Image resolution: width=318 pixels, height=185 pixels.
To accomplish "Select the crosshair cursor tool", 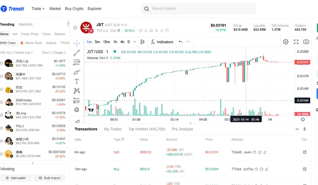I will pos(77,43).
